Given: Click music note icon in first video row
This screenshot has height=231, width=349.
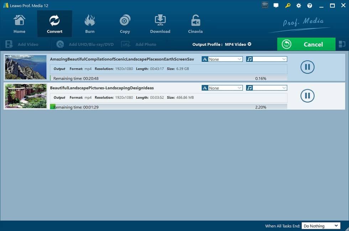Looking at the screenshot, I should click(x=249, y=59).
